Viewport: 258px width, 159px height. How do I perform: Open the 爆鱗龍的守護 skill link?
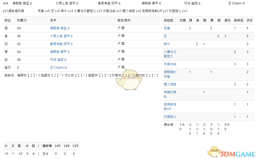(x=170, y=74)
